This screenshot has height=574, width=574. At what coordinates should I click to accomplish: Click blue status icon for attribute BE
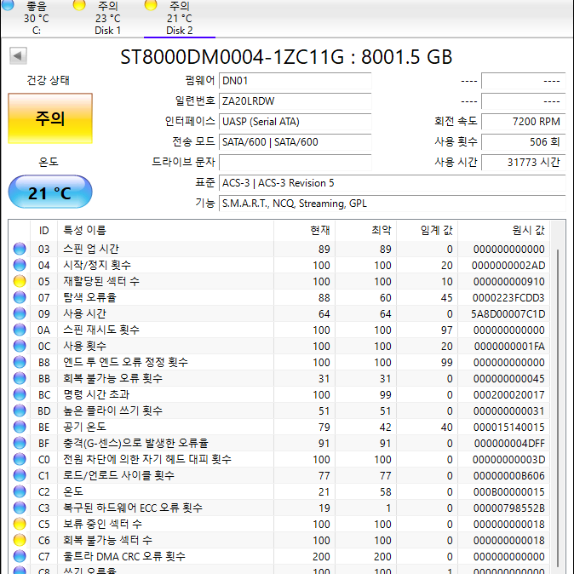(x=20, y=427)
